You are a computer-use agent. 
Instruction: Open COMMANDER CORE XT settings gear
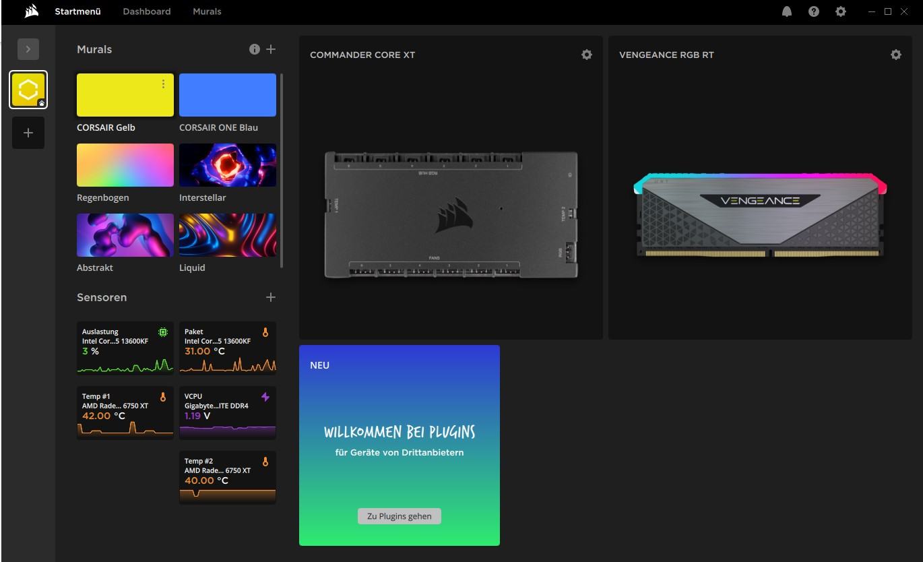pyautogui.click(x=587, y=55)
